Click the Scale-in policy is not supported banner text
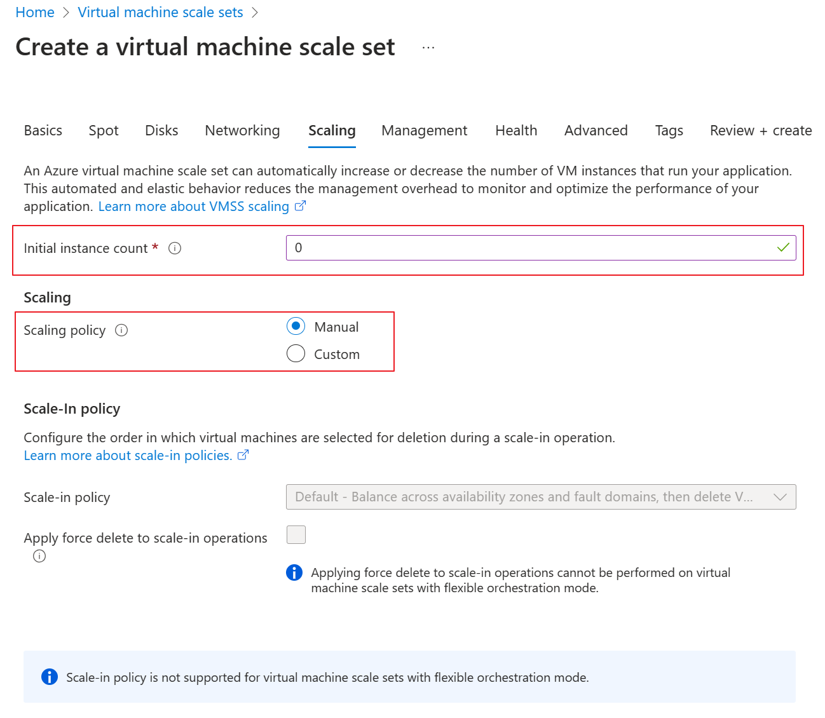 pos(327,677)
